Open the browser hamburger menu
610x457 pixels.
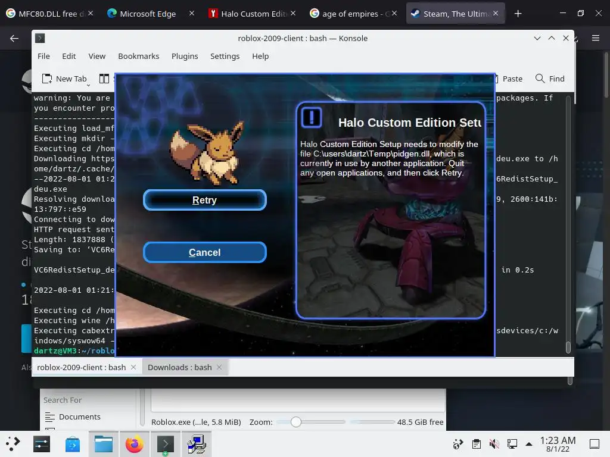(596, 38)
